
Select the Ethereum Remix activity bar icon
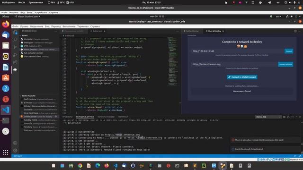click(15, 70)
